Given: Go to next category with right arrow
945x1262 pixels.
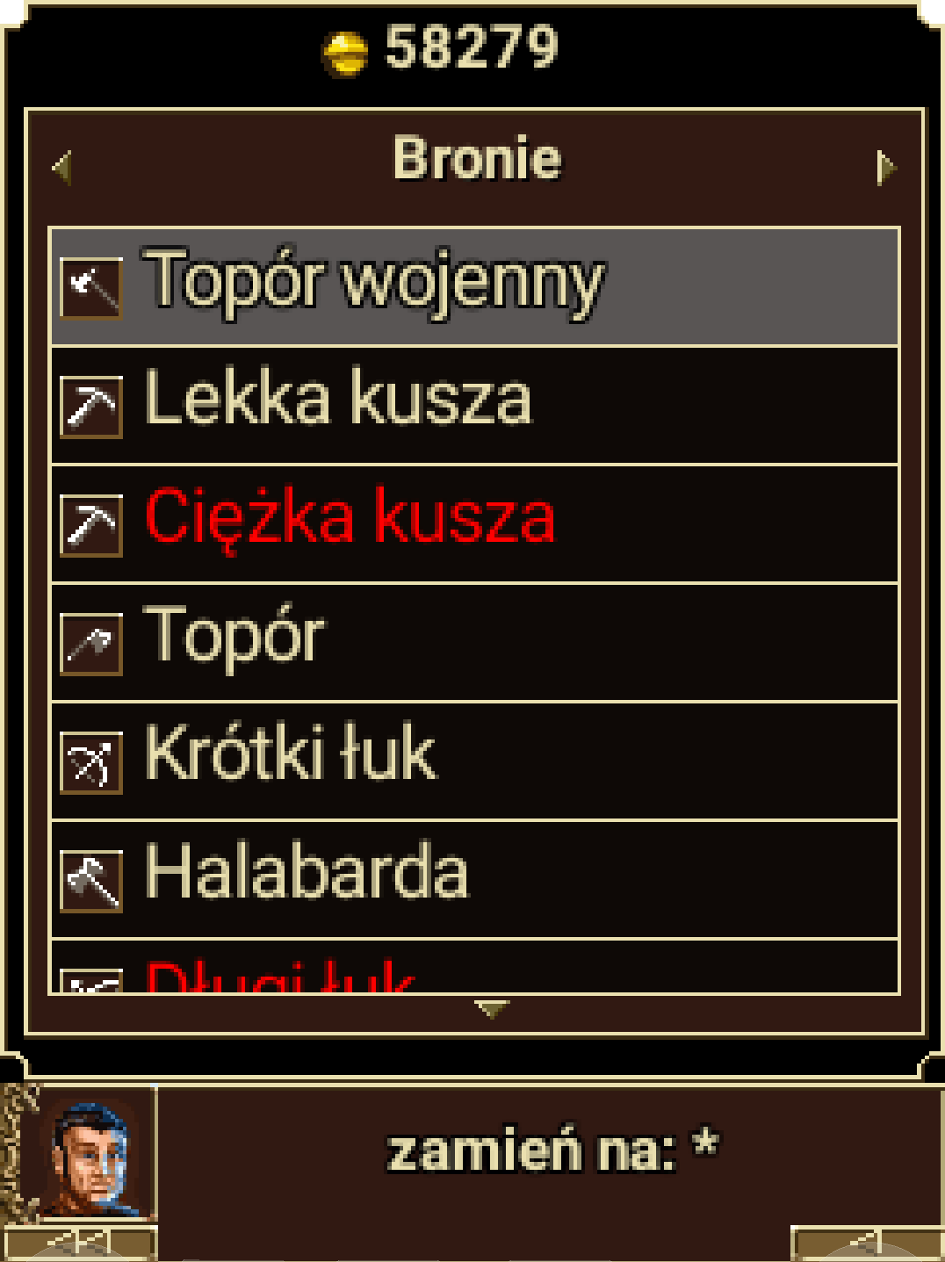Looking at the screenshot, I should coord(886,166).
